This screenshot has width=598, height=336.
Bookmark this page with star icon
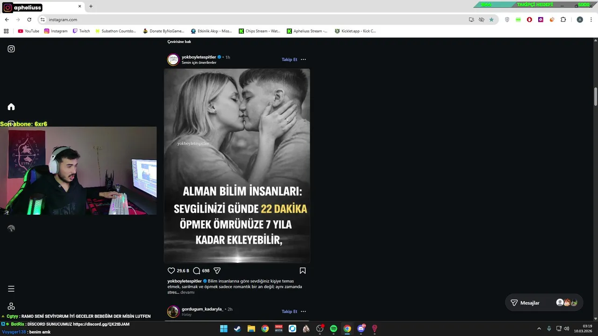click(x=491, y=20)
